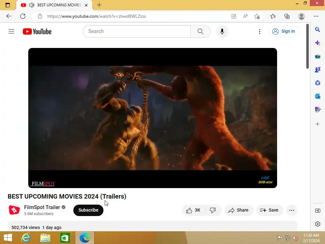Open the apps available icon in address bar
325x244 pixels.
[x=234, y=16]
